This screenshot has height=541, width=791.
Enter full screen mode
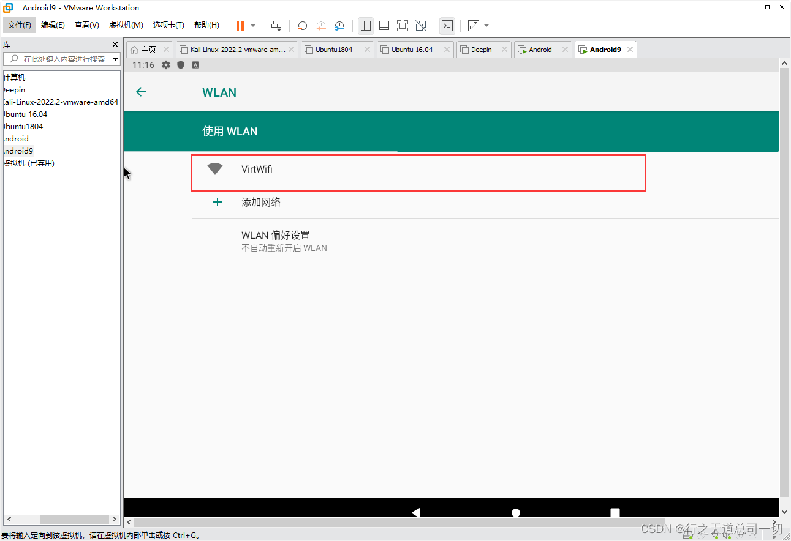pyautogui.click(x=403, y=26)
